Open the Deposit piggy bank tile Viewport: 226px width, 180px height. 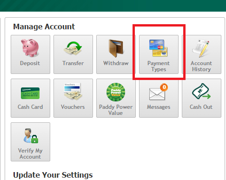[30, 54]
